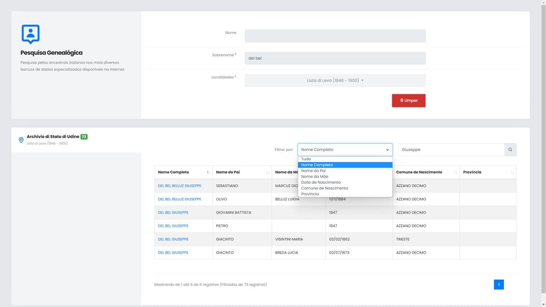Viewport: 546px width, 307px height.
Task: Click the location pin icon beside Archivio
Action: 21,140
